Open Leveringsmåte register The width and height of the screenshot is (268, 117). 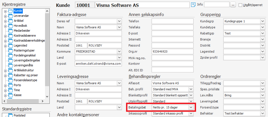pos(23,66)
